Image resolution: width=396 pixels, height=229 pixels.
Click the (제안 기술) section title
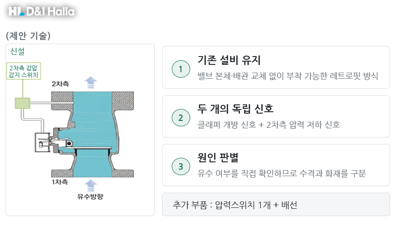28,35
